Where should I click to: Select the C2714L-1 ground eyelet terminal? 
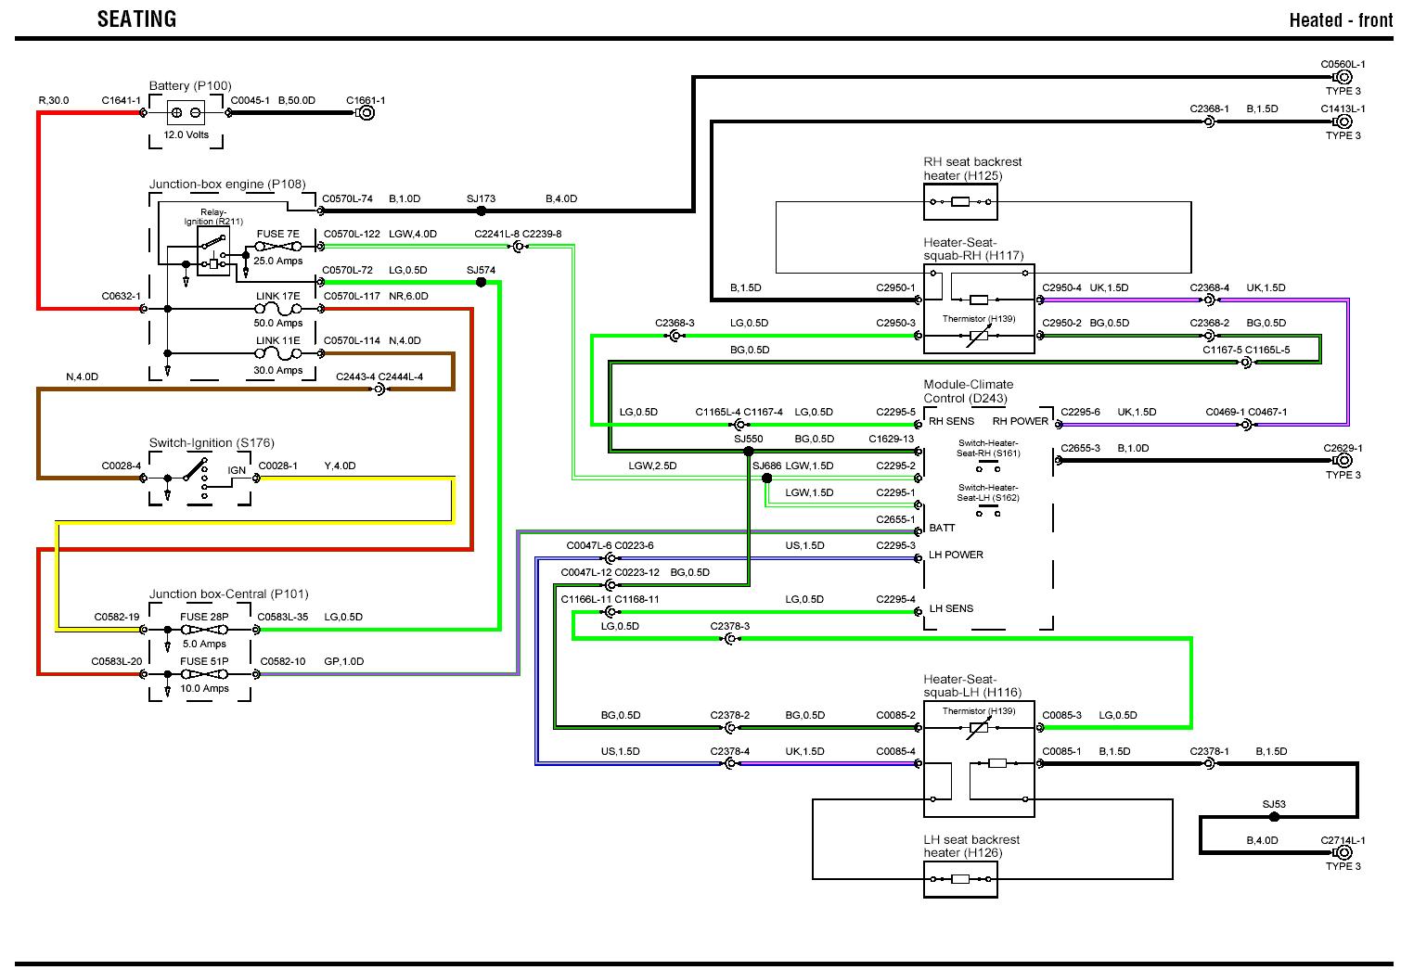[x=1343, y=853]
